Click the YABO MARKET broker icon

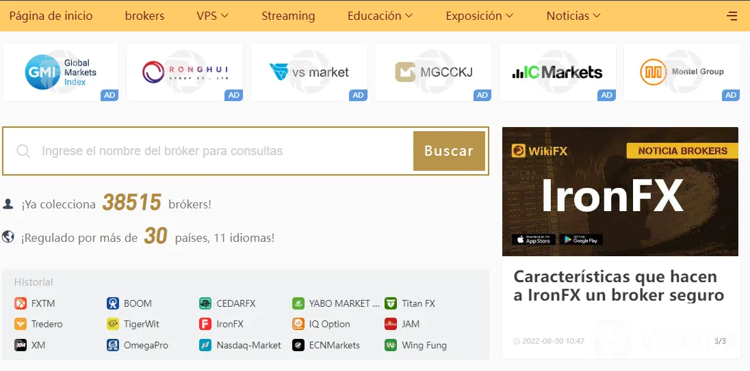coord(298,303)
